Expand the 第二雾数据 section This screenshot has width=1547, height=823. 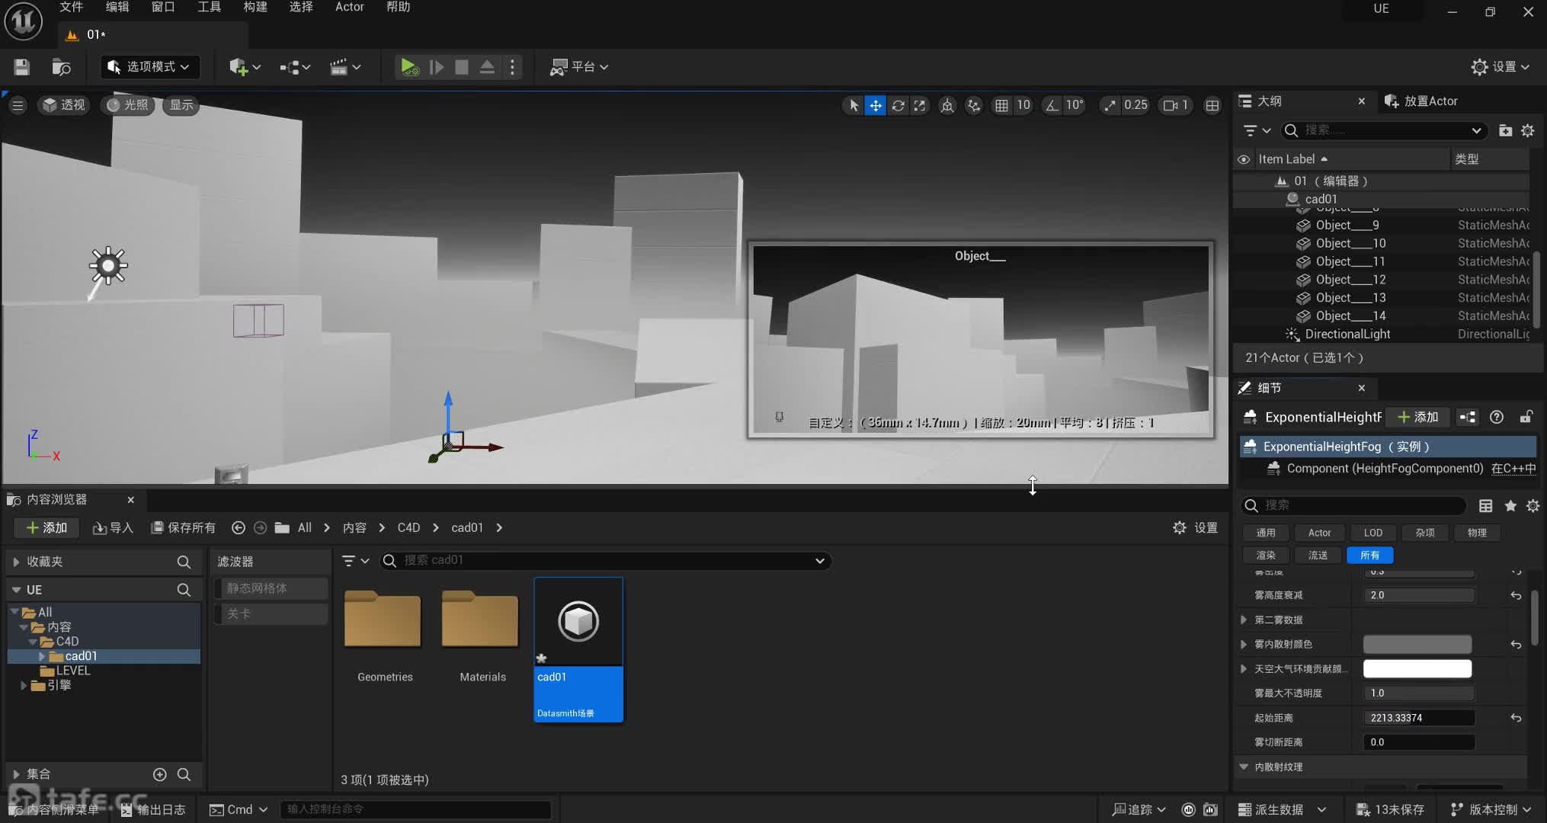click(1244, 620)
